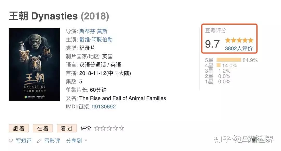Open cast link 戴维·阿滕伯勒
Screen dimensions: 281x151
(96, 40)
